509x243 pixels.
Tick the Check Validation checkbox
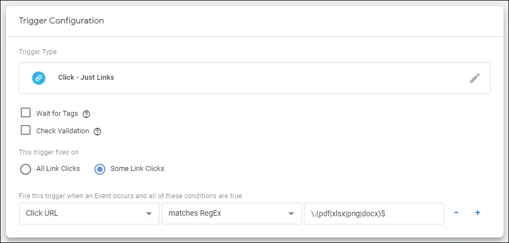[25, 131]
